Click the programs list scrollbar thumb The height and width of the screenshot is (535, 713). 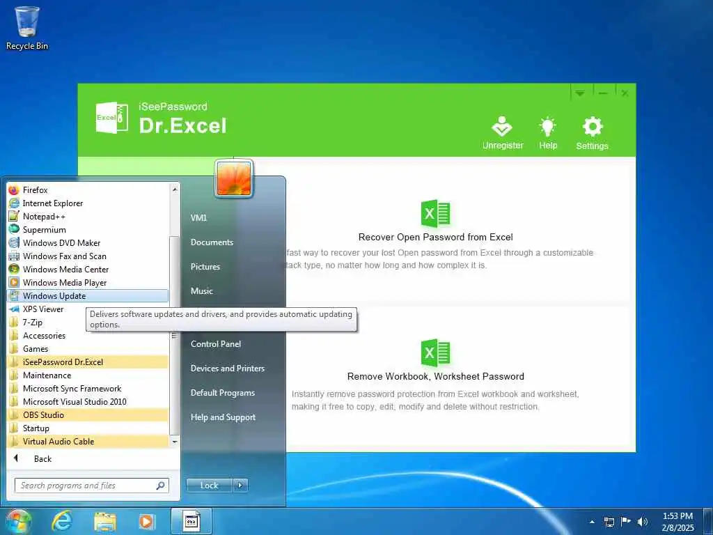pos(174,336)
